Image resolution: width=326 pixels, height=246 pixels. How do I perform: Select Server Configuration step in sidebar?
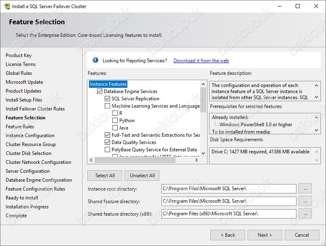[28, 171]
